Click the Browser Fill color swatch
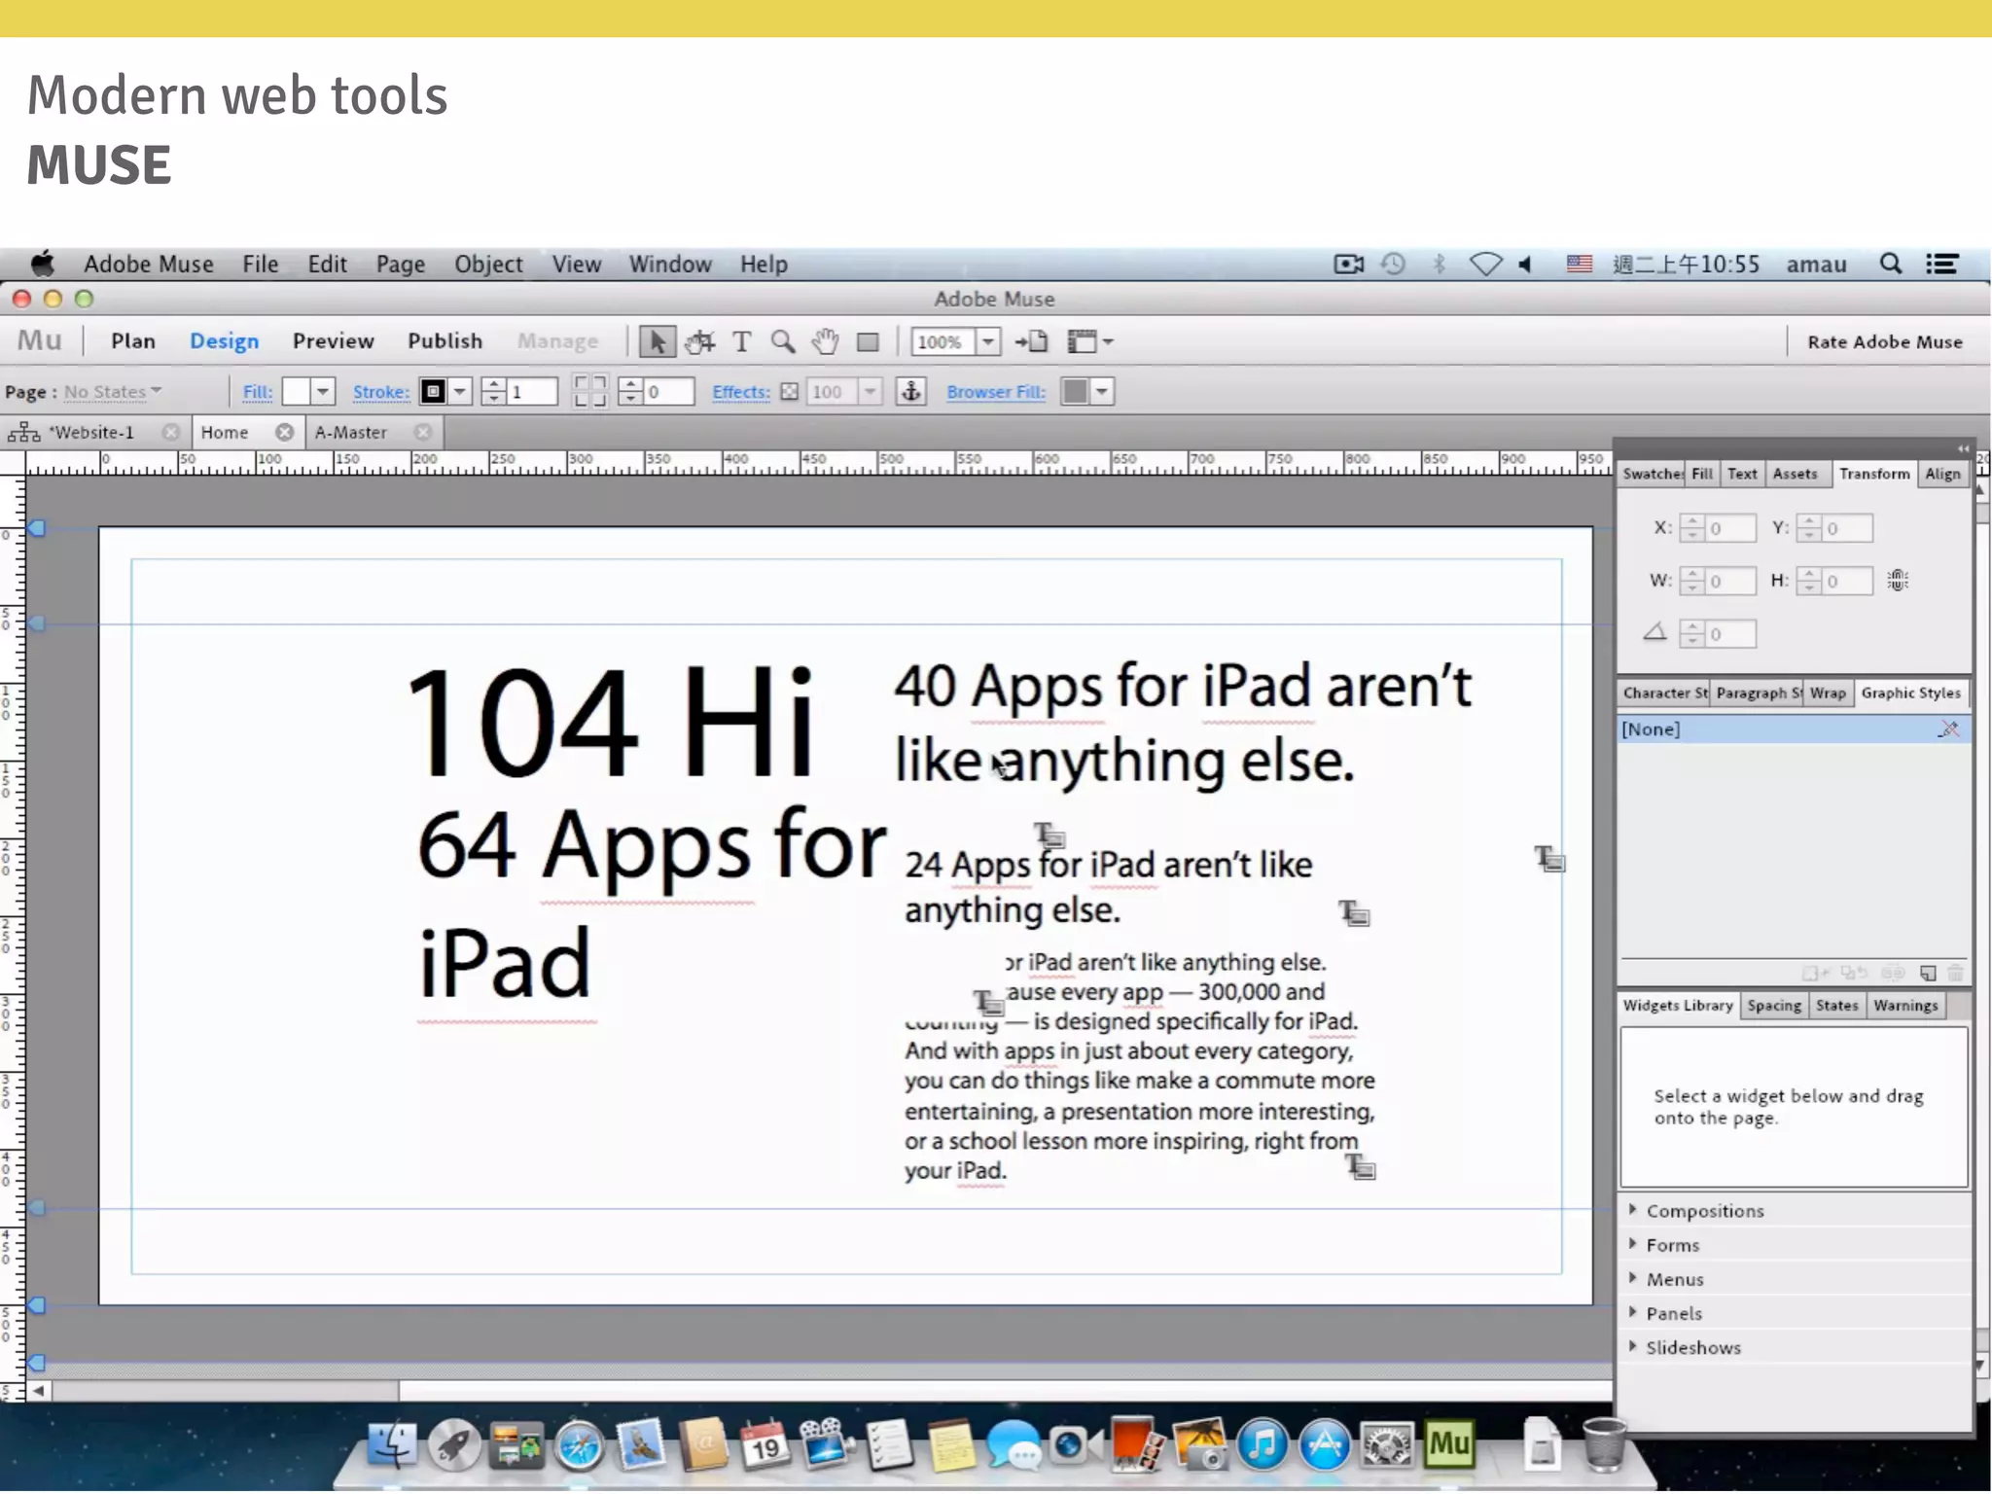 pyautogui.click(x=1075, y=392)
